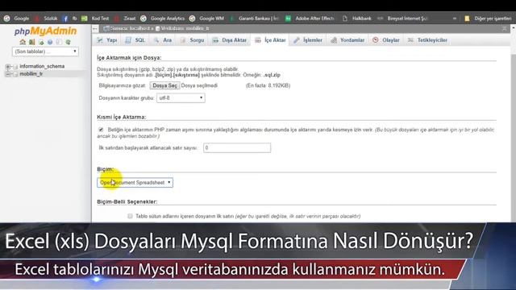Switch to the İşlemler tab

click(308, 40)
